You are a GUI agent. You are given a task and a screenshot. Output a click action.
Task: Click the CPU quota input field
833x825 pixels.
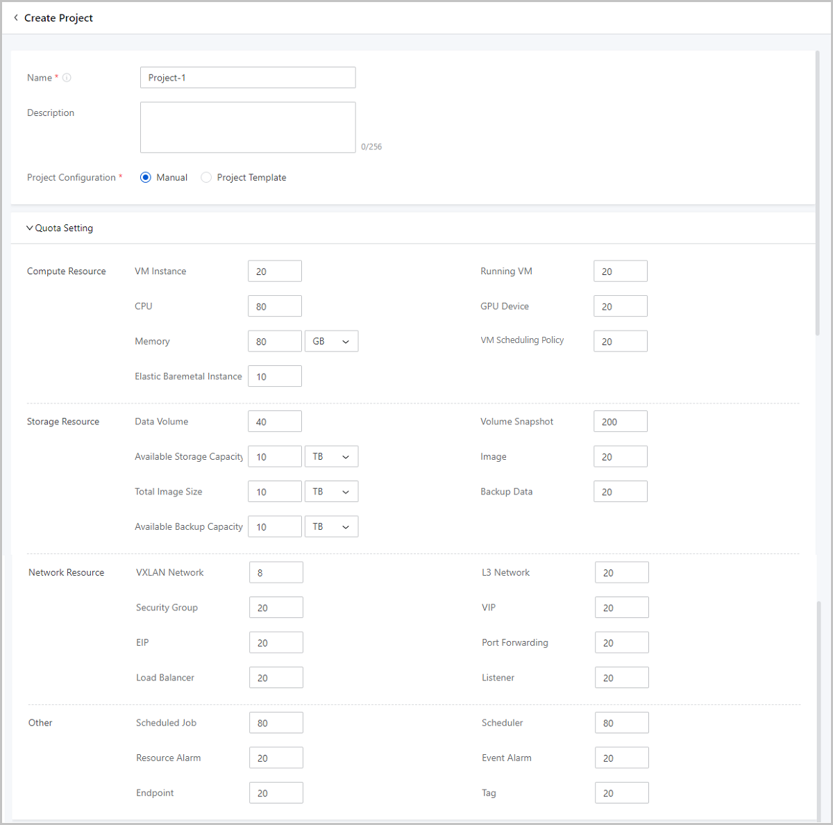(274, 306)
